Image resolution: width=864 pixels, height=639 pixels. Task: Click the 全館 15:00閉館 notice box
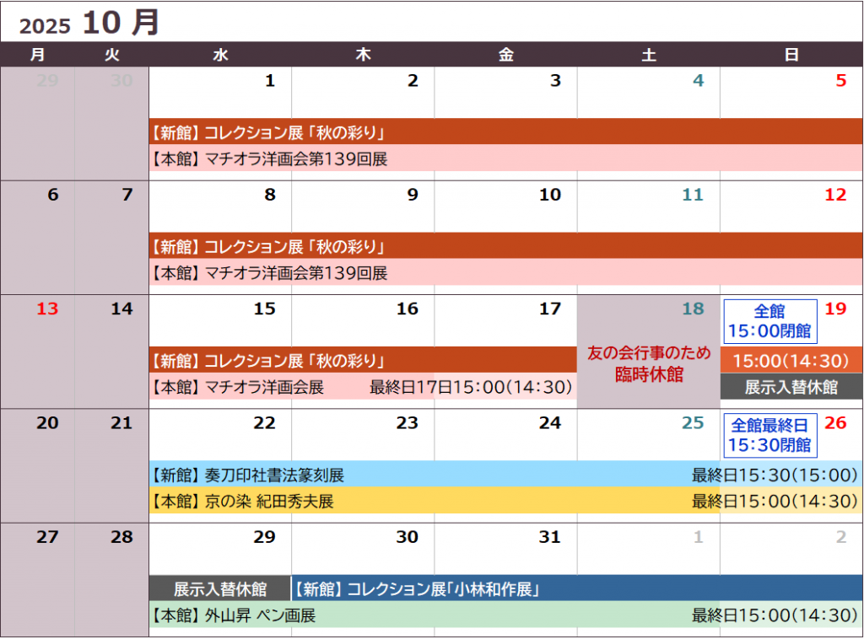click(x=769, y=321)
